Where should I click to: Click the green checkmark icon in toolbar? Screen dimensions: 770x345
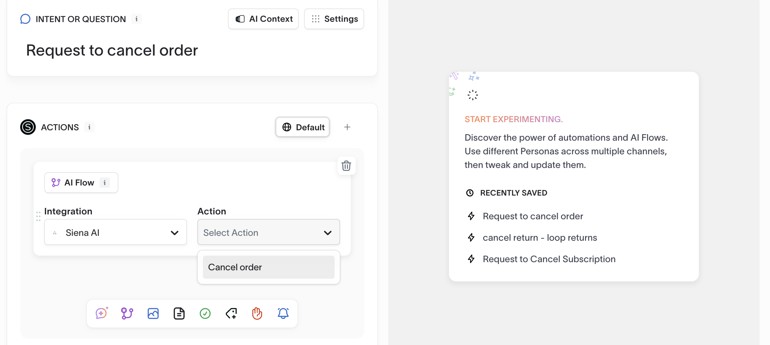tap(205, 313)
